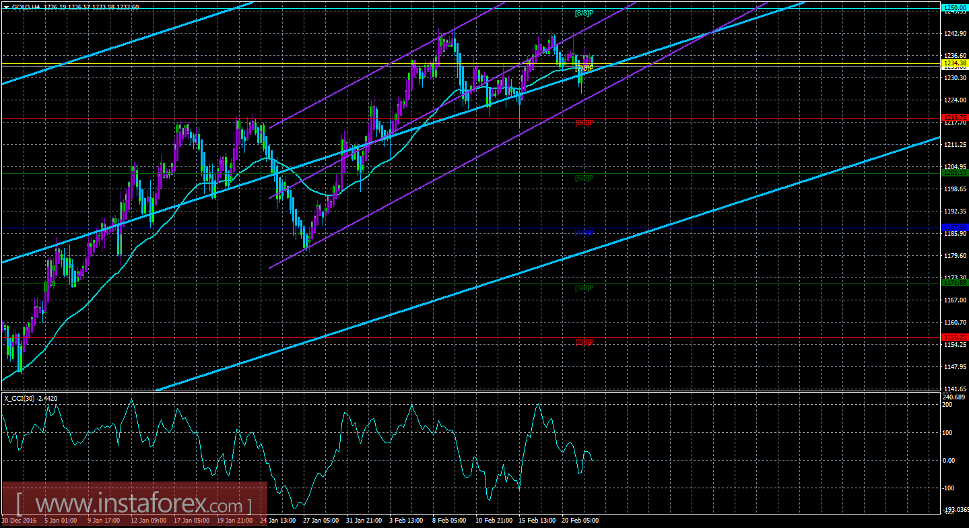Viewport: 969px width, 528px height.
Task: Click the [6/8]P Murray level label
Action: pyautogui.click(x=584, y=123)
